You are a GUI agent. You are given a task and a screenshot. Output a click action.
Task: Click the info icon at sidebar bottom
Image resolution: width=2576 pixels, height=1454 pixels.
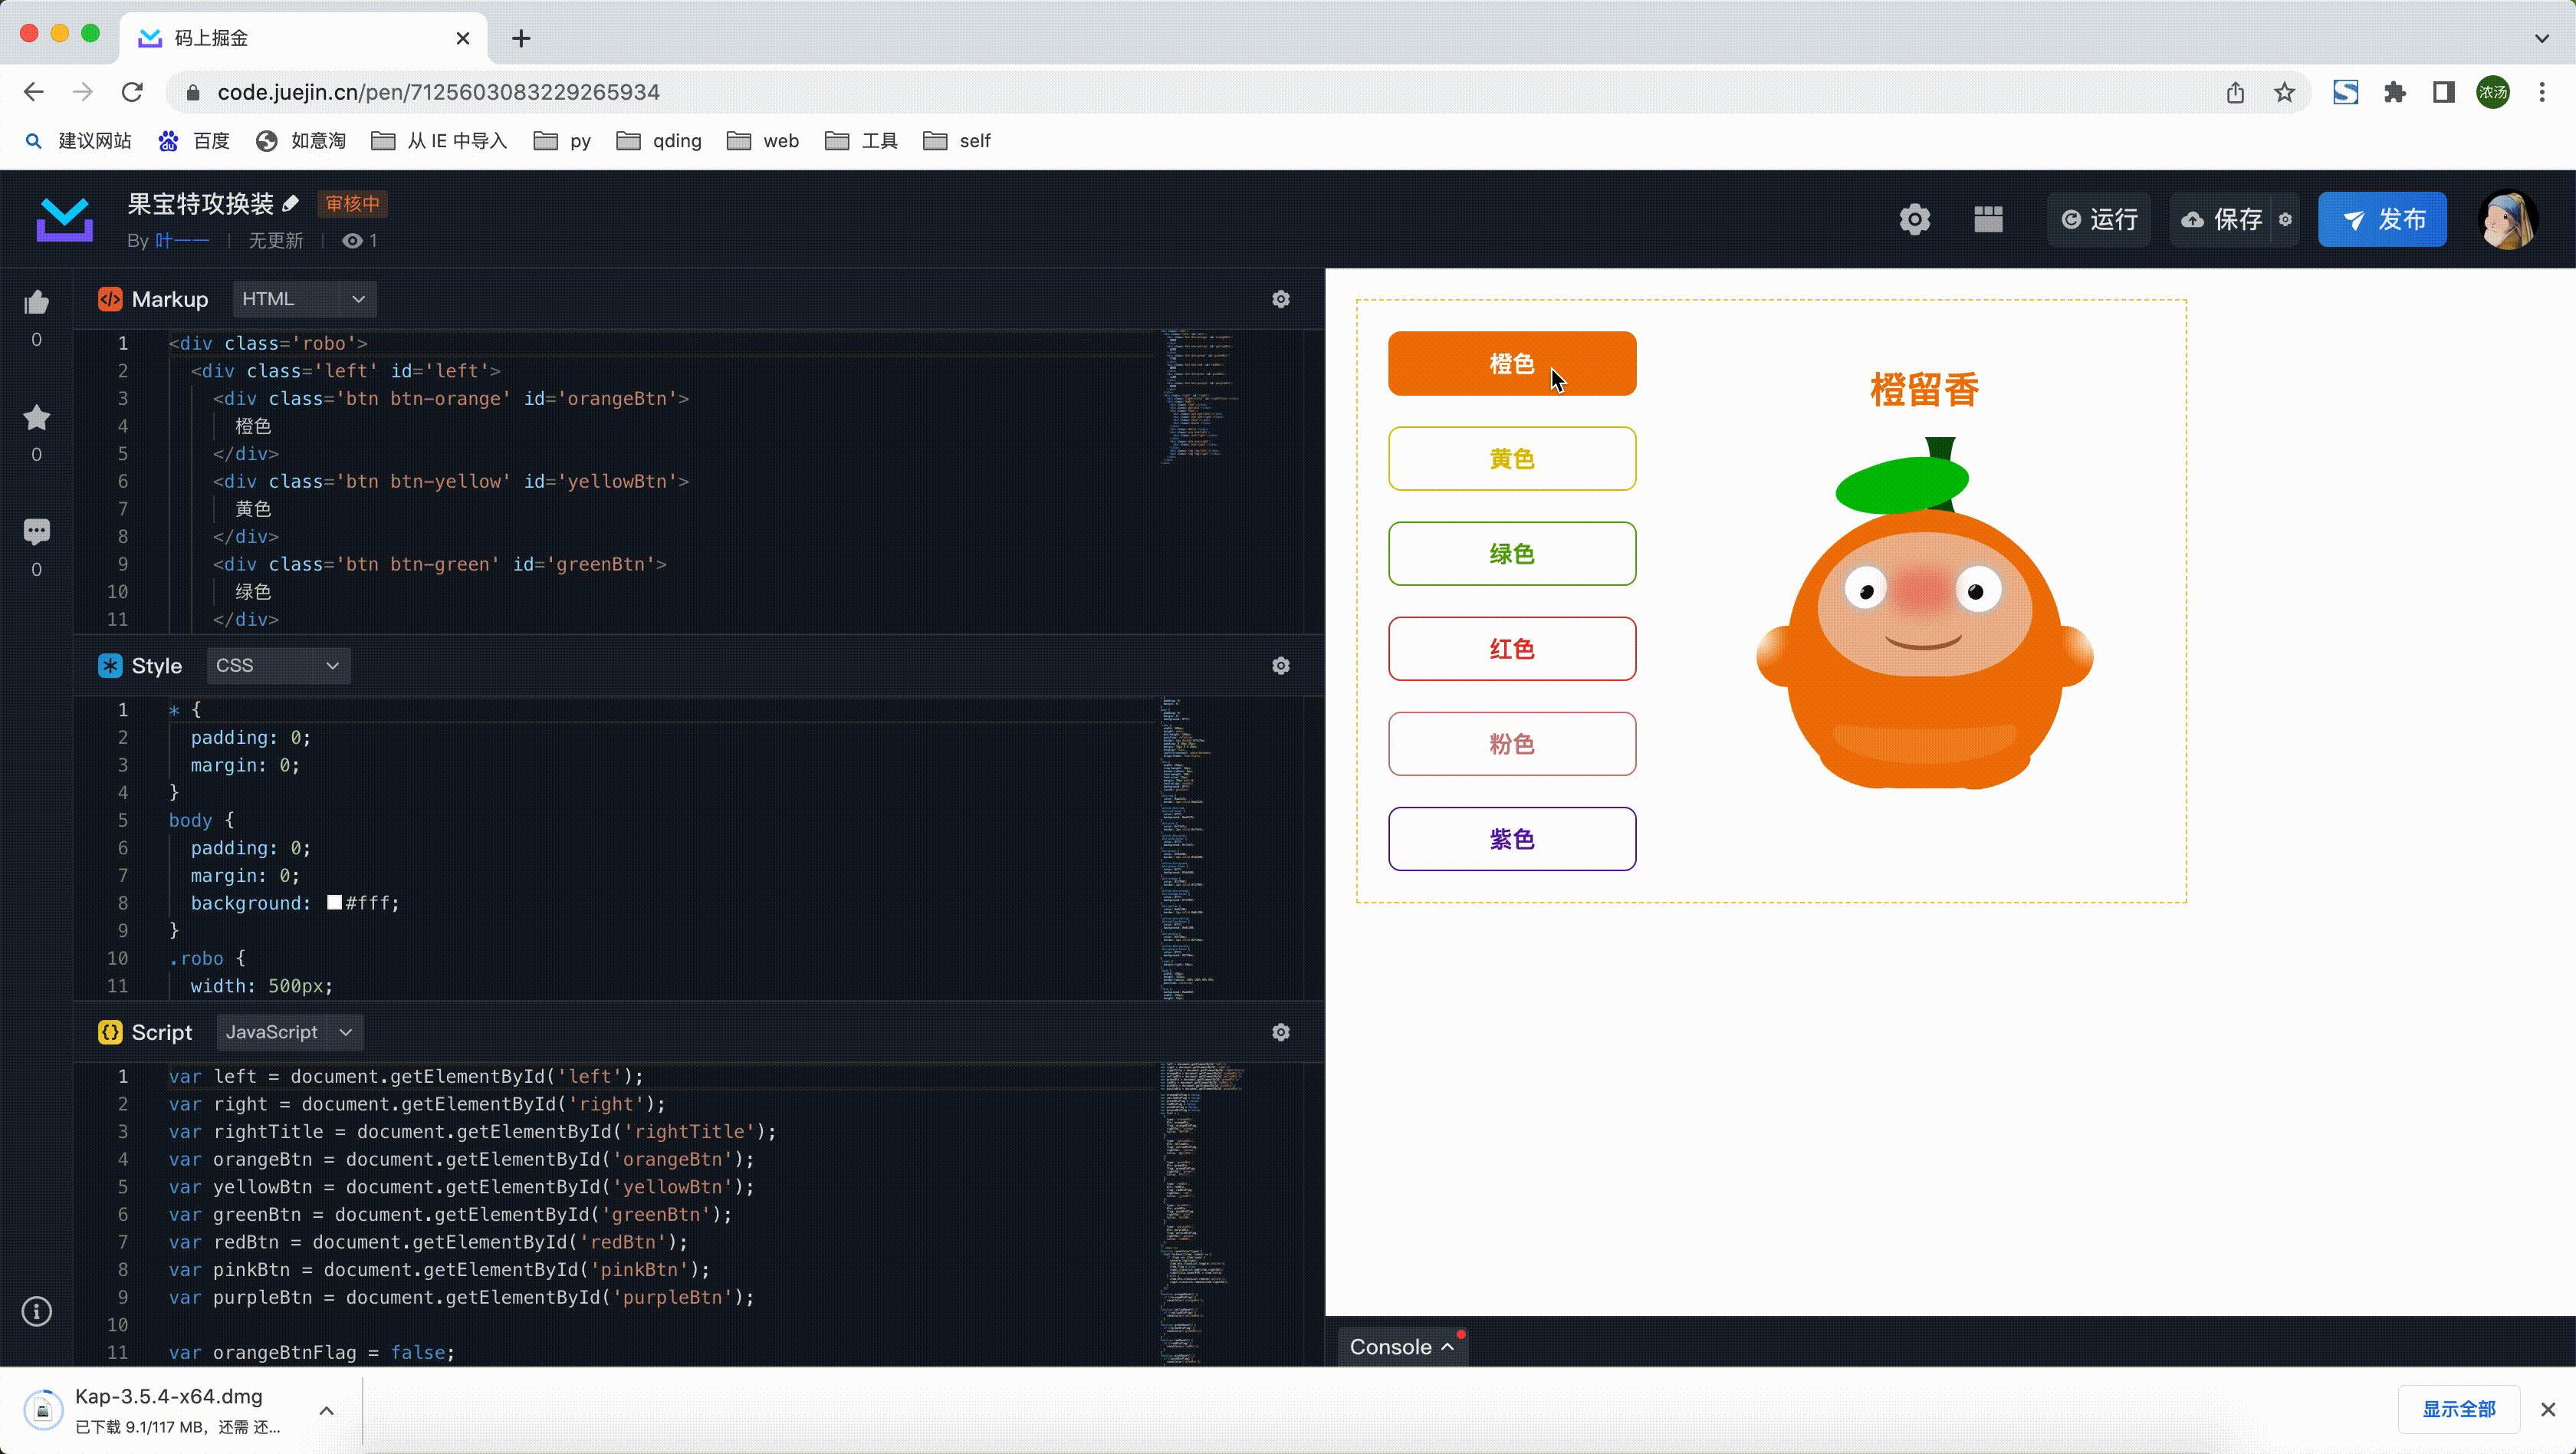click(x=37, y=1311)
